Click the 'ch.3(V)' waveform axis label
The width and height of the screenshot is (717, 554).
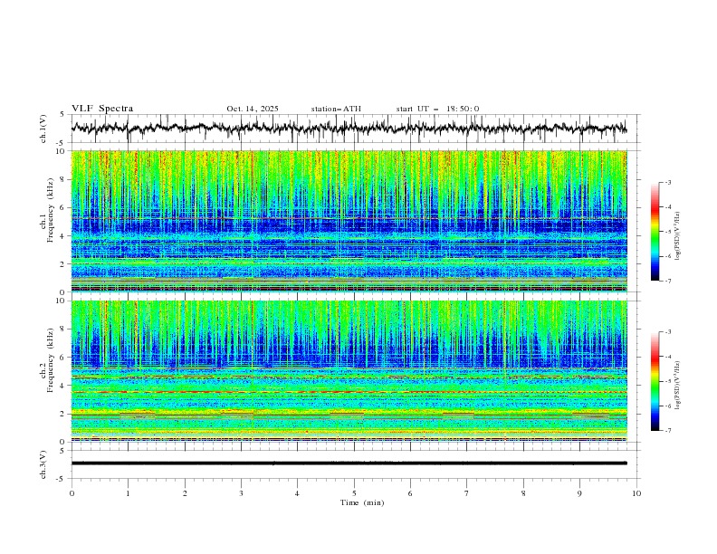point(43,464)
